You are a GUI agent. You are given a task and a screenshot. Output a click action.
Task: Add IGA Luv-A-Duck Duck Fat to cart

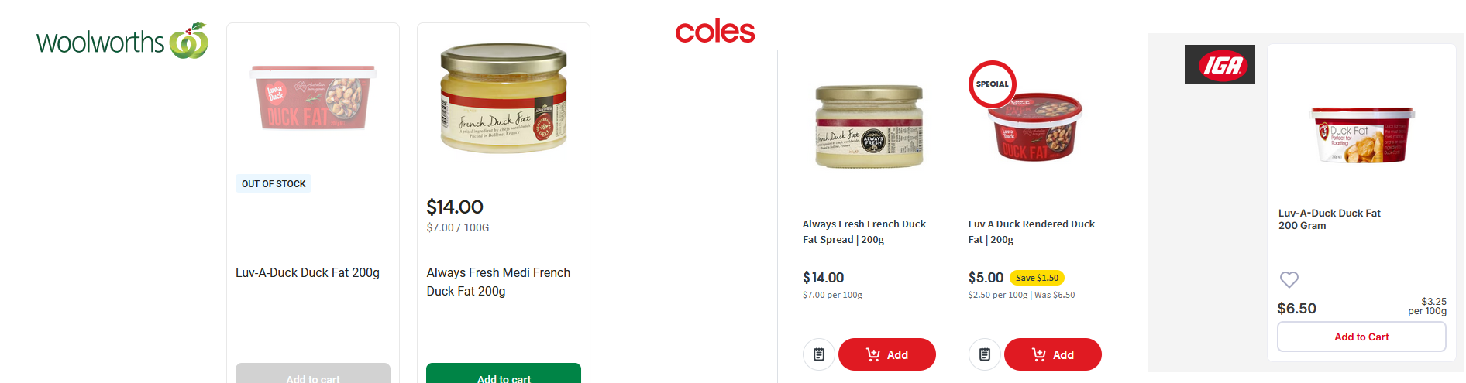(x=1361, y=337)
